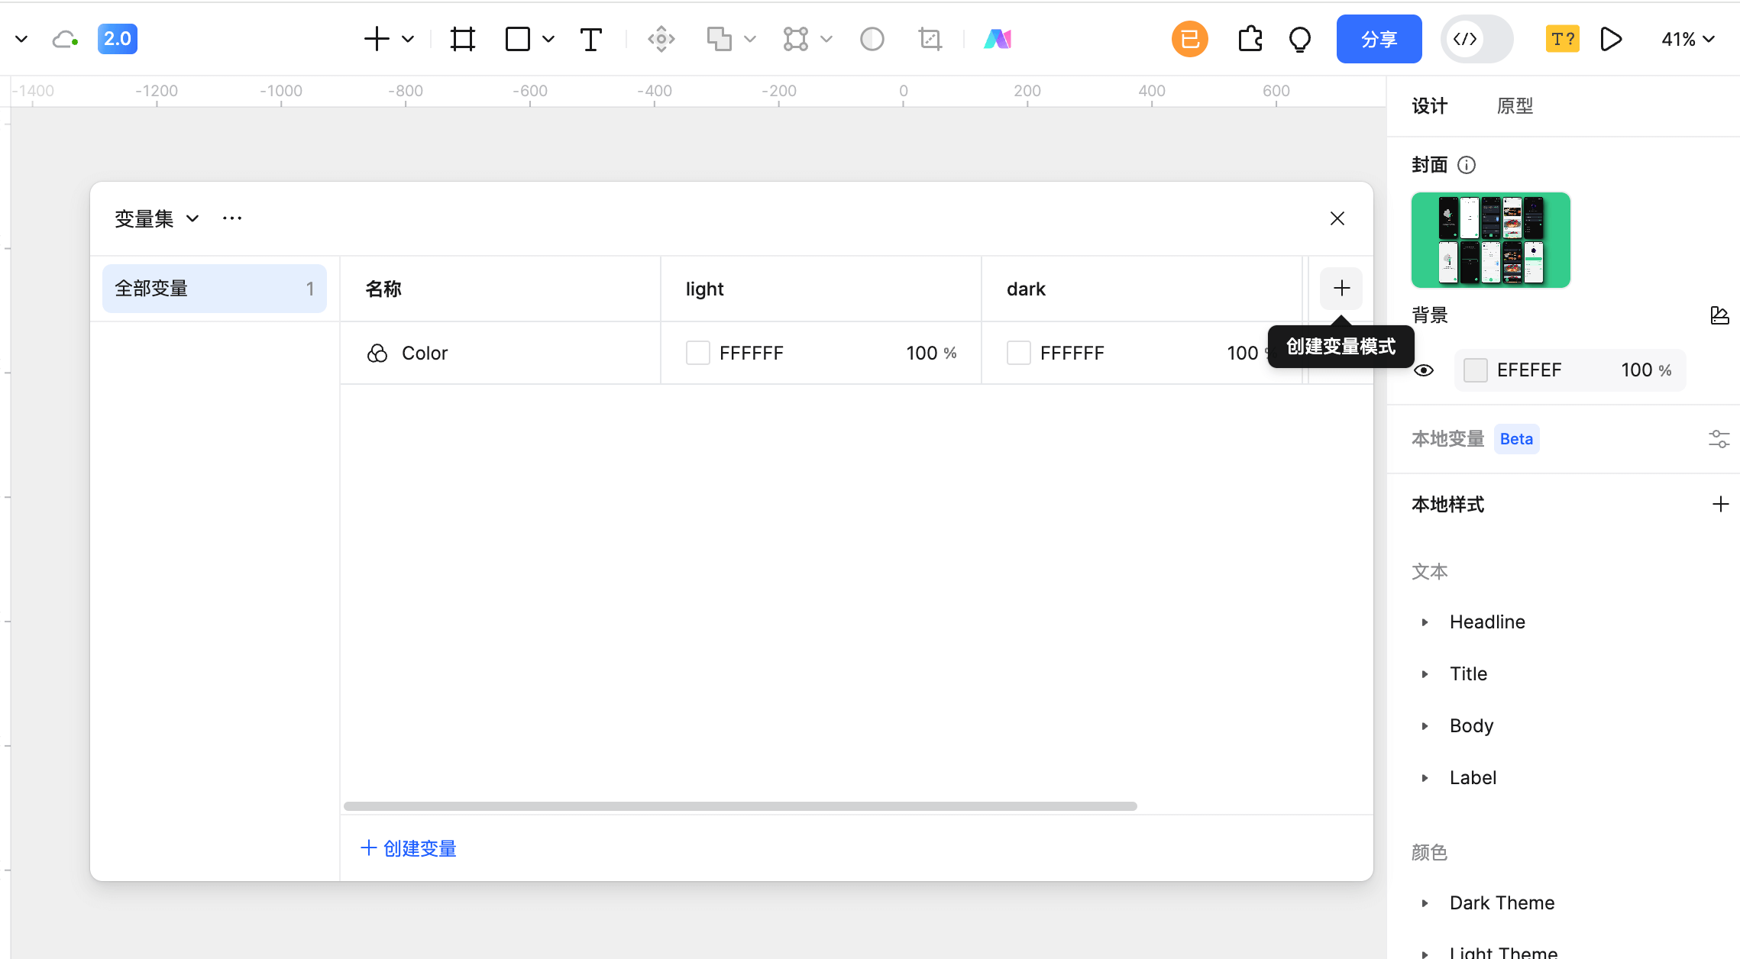Click the 2.0 version badge
Viewport: 1740px width, 959px height.
pos(118,39)
